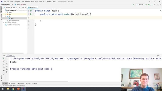This screenshot has width=162, height=91.
Task: Click the main method breadcrumb
Action: pos(24,5)
